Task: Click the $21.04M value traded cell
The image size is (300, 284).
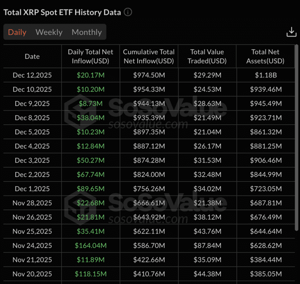Action: tap(207, 132)
